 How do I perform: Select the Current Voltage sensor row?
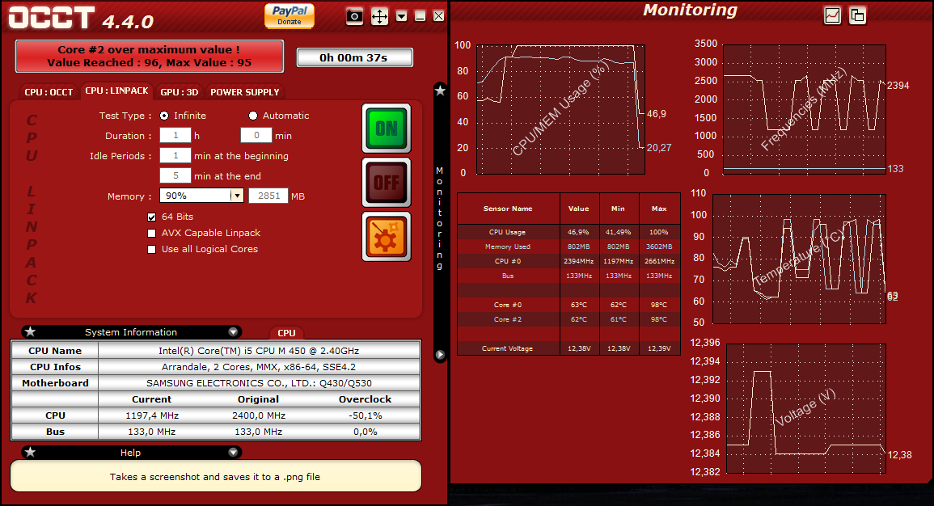[x=568, y=349]
